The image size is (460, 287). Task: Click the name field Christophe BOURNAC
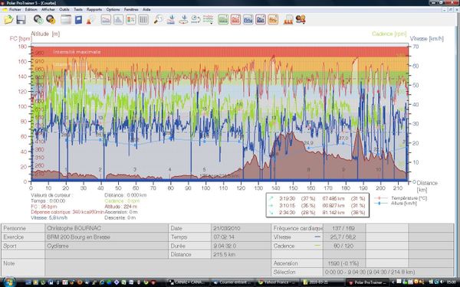pos(107,228)
